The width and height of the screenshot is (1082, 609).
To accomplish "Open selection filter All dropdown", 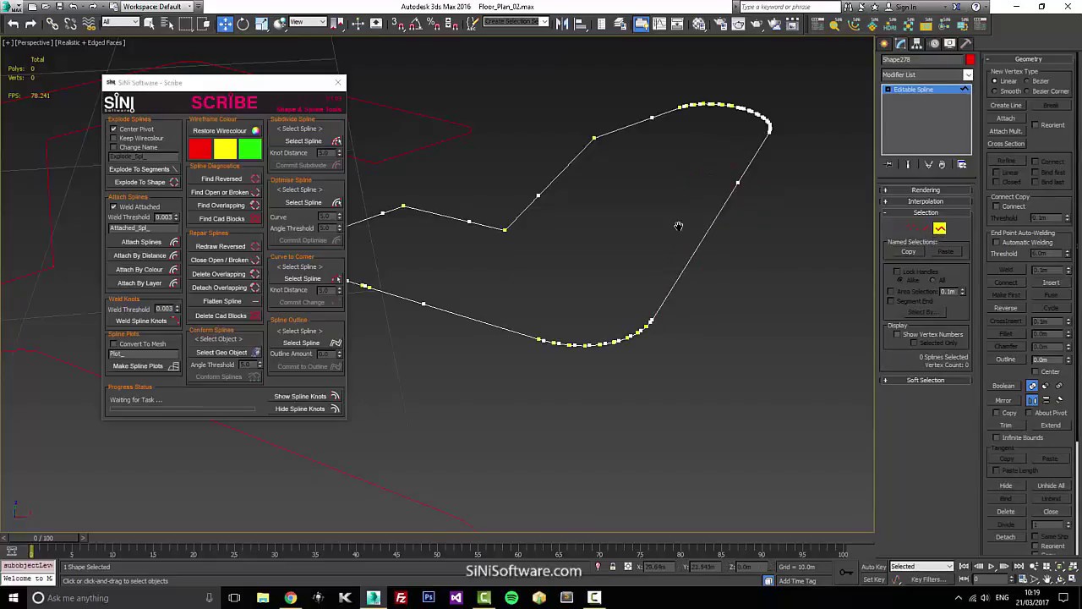I will coord(119,22).
